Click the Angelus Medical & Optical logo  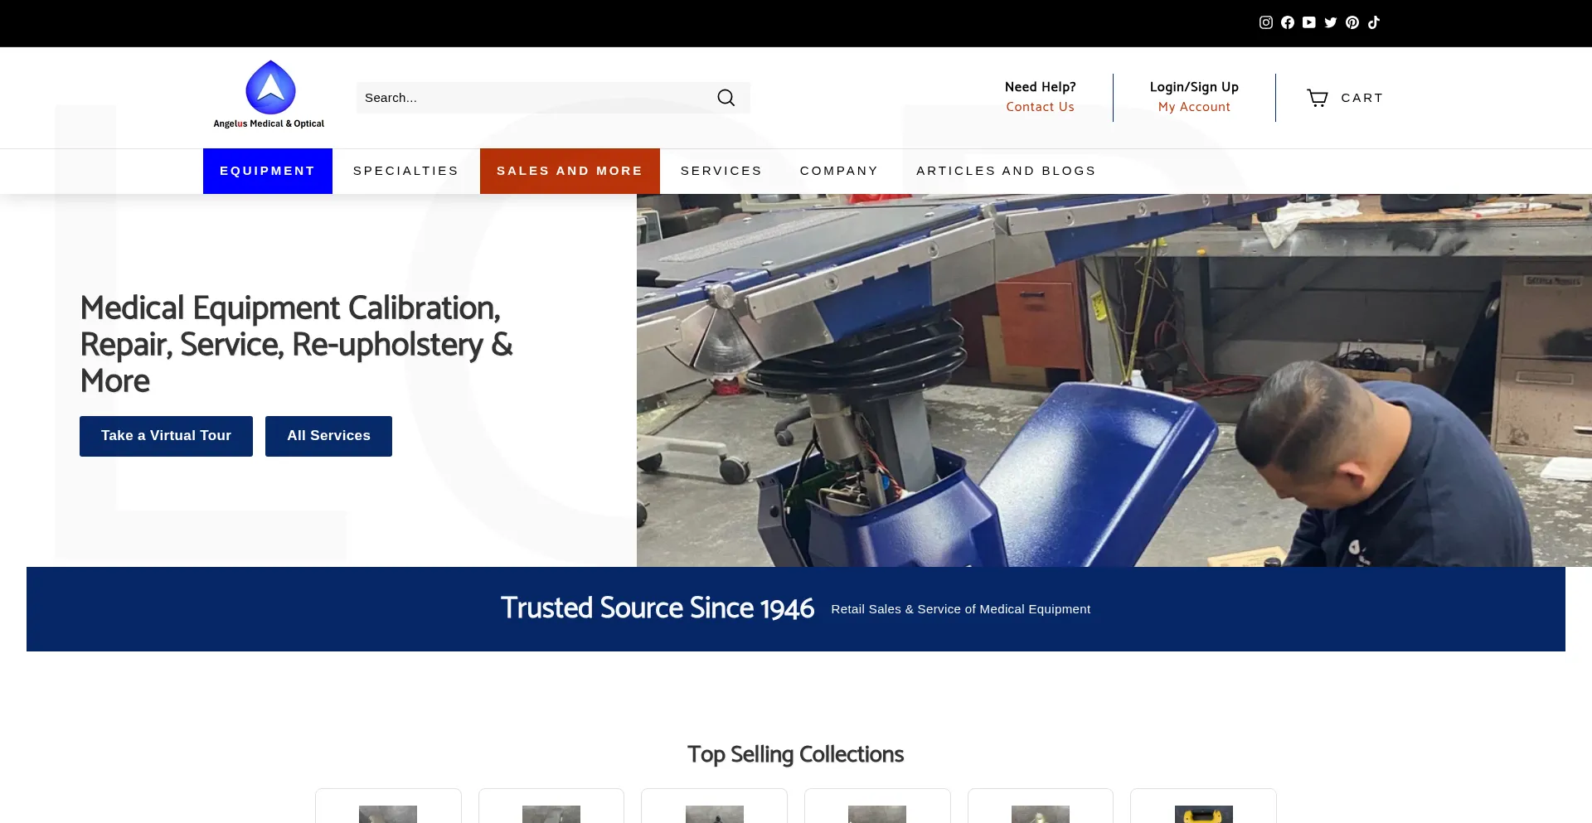point(269,94)
